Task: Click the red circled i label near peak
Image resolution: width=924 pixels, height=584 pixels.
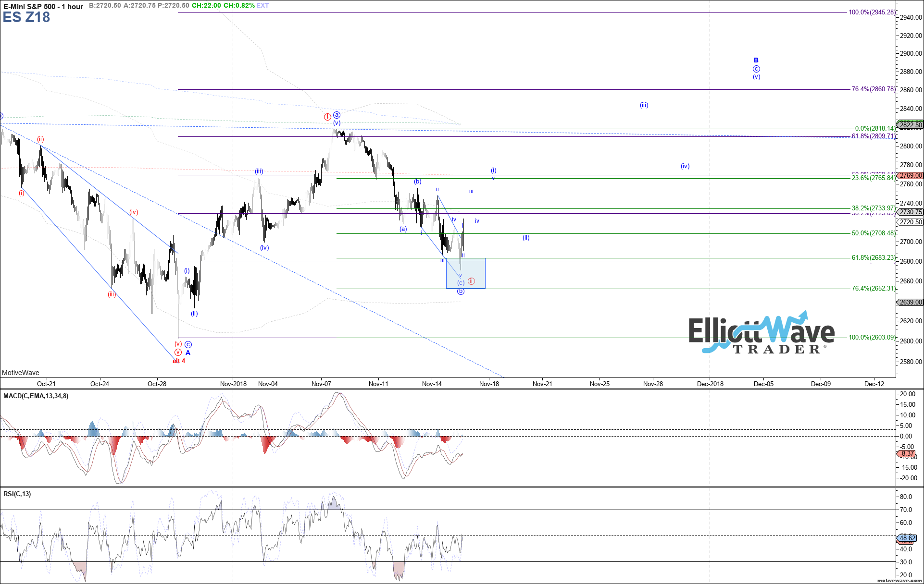Action: (327, 117)
